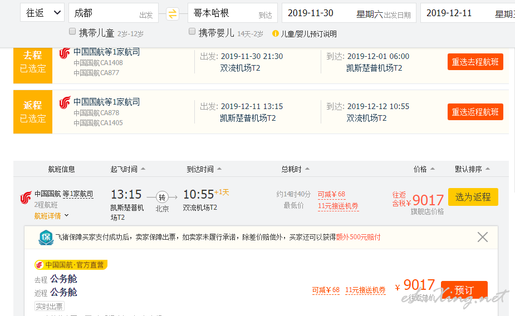The image size is (515, 316).
Task: Click the 保 guarantee shield icon
Action: [x=46, y=238]
